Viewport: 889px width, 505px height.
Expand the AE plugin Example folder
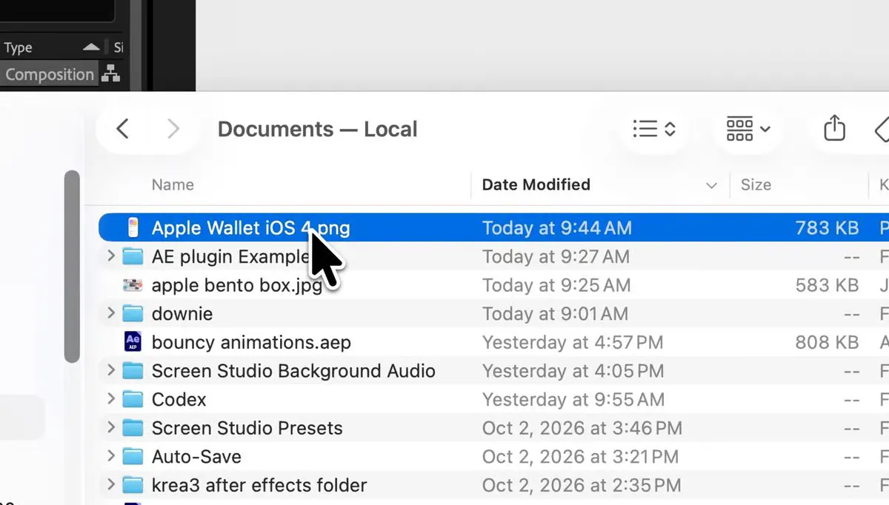(x=111, y=256)
